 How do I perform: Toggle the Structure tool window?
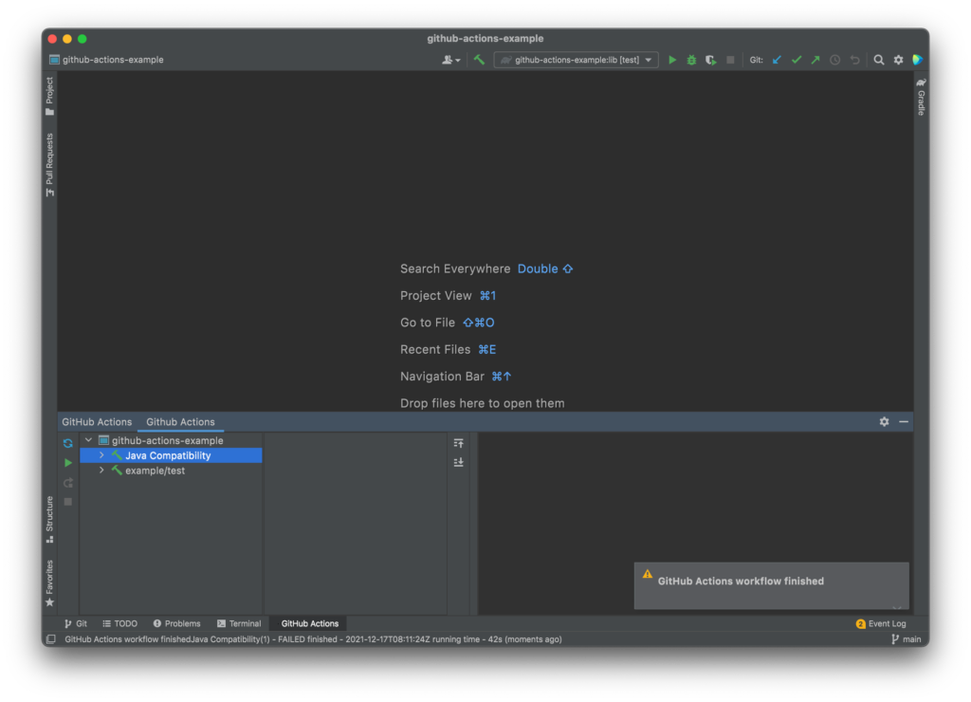coord(49,519)
